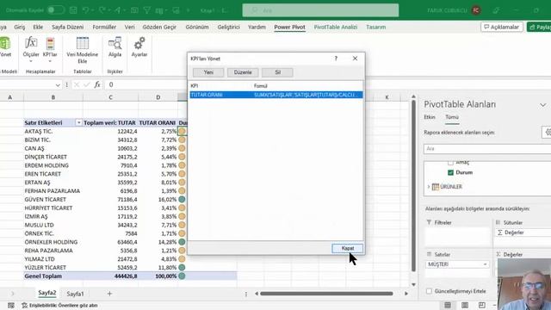Click the Toplam veri: TUTAR header cell
Viewport: 551px width, 310px height.
(110, 122)
